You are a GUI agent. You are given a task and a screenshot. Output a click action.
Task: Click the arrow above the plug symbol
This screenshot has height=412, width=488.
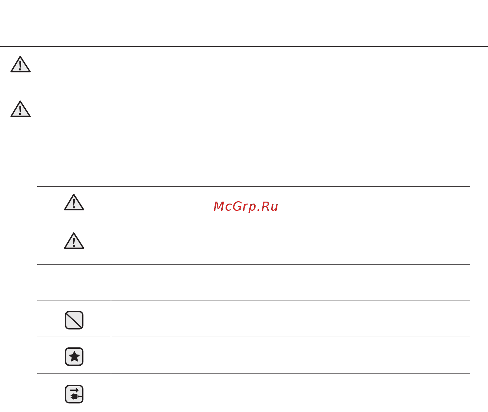(74, 390)
